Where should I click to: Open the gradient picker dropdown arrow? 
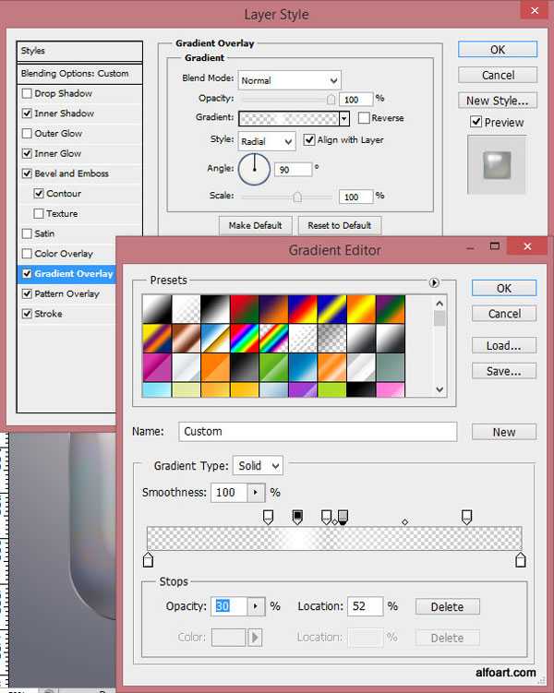[344, 118]
